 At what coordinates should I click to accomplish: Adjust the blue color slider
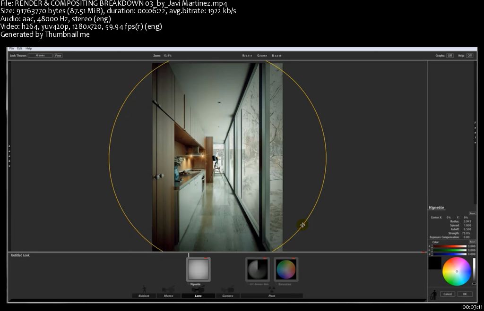(449, 254)
